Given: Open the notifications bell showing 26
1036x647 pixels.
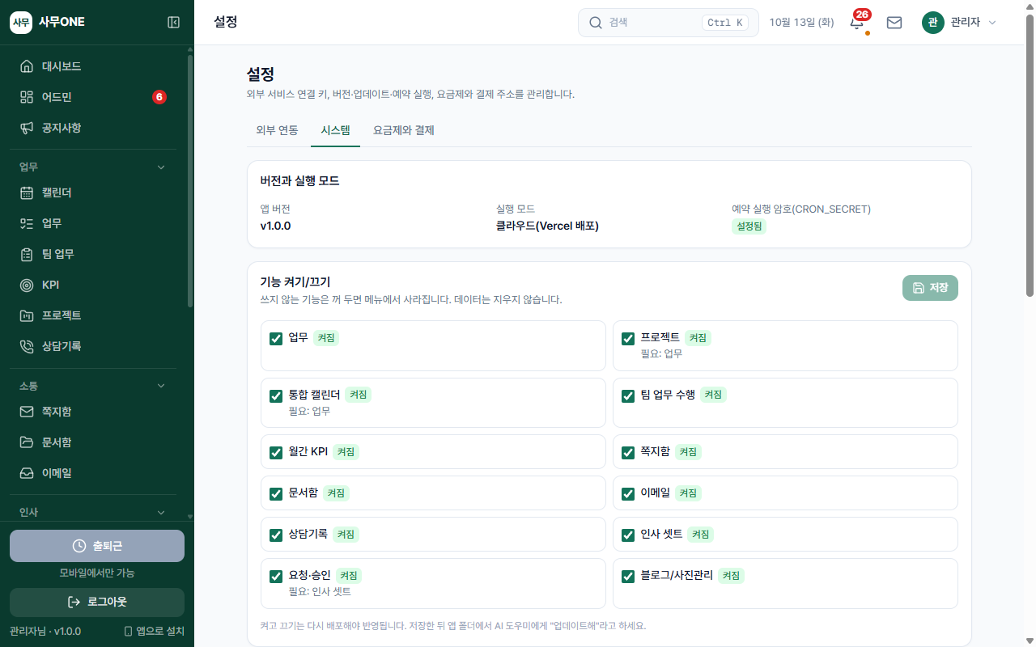Looking at the screenshot, I should click(857, 23).
